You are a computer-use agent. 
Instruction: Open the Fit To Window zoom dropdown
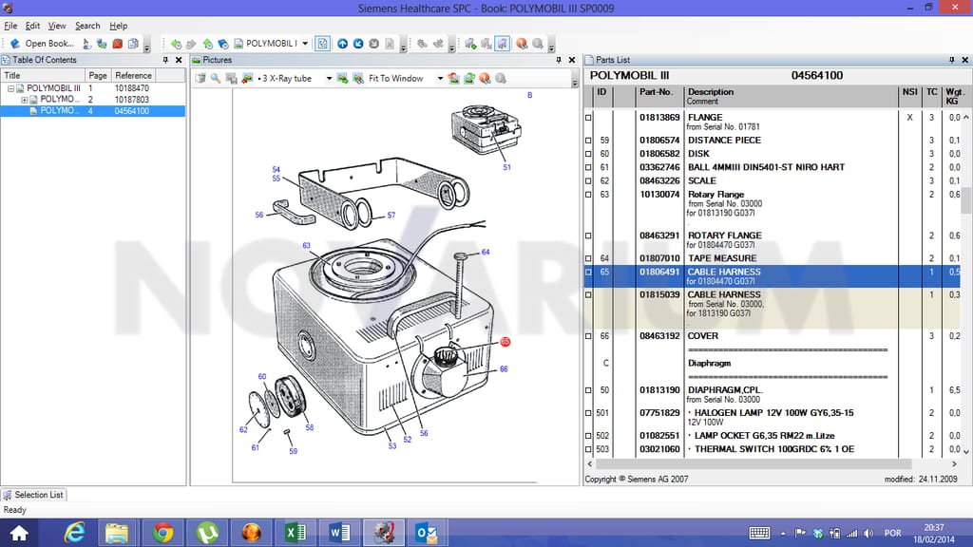440,78
